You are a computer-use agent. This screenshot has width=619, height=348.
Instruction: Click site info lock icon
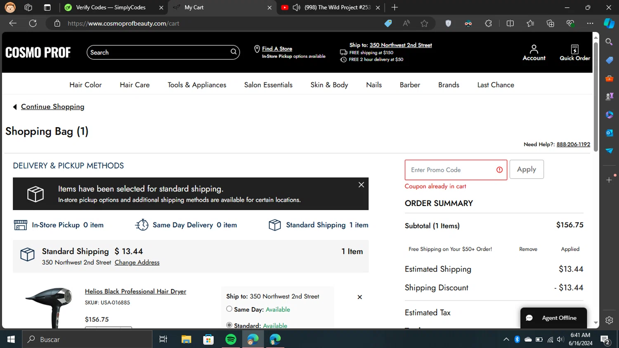click(57, 24)
